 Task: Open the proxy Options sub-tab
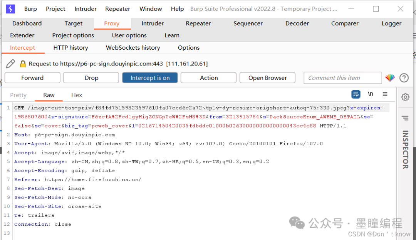pos(189,48)
